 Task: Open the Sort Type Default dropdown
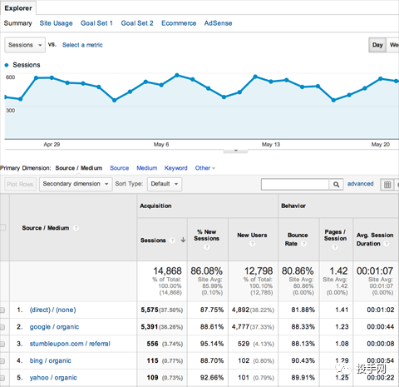165,184
